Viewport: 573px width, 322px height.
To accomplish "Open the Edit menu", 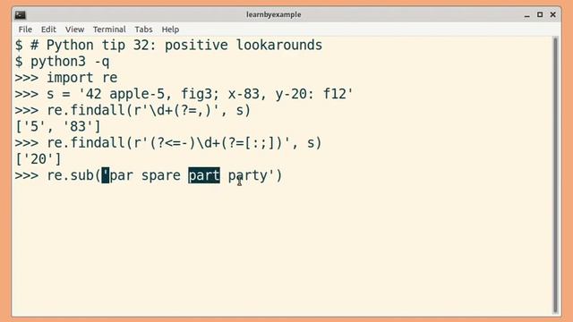I will pos(48,30).
